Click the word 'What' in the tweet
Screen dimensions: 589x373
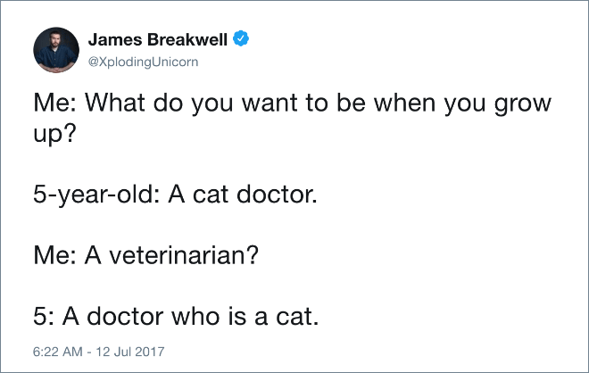(x=114, y=103)
